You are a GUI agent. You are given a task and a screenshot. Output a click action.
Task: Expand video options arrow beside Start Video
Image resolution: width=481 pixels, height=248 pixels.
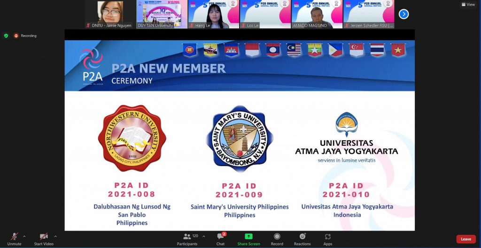coord(55,236)
